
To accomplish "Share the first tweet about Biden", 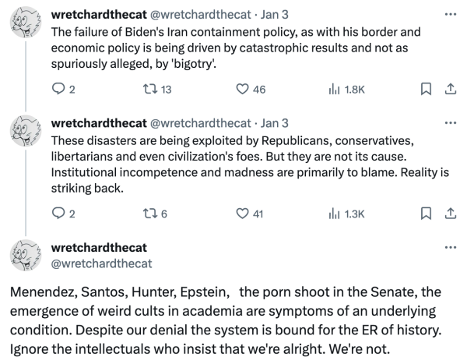I will pos(448,90).
